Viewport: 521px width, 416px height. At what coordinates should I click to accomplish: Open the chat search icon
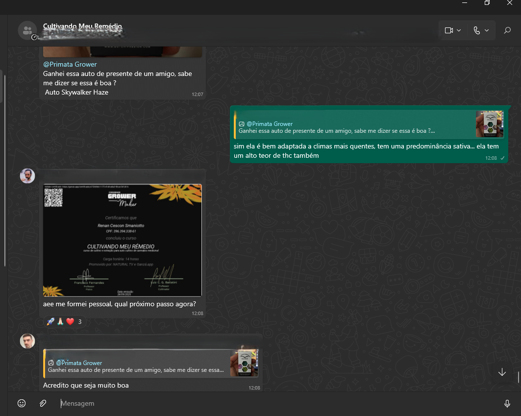tap(507, 30)
